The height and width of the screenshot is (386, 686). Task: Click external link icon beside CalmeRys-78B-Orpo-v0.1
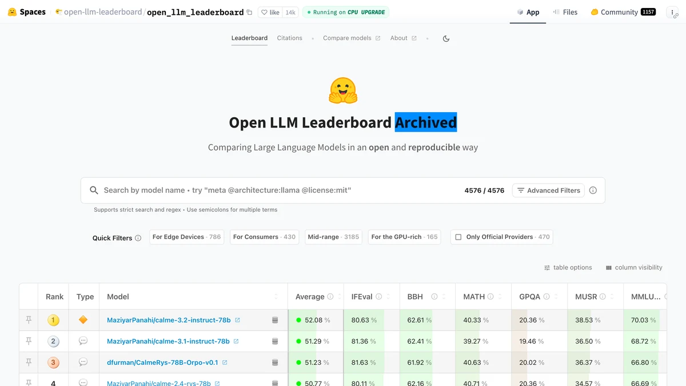(225, 363)
